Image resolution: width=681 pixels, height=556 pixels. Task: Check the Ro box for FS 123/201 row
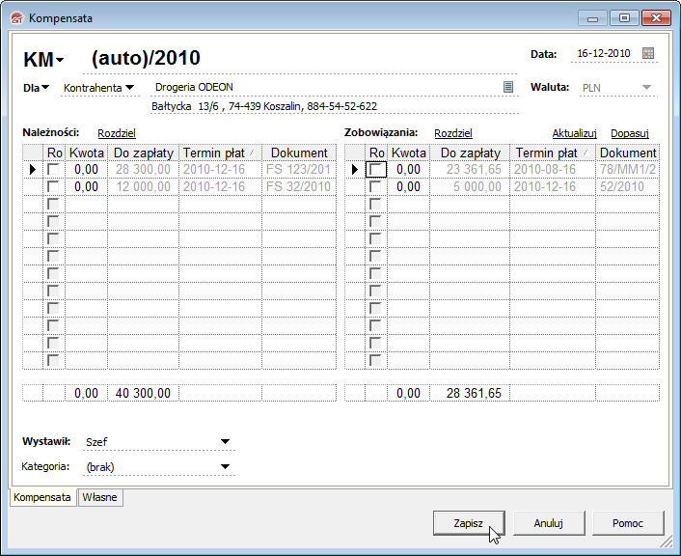[x=53, y=170]
